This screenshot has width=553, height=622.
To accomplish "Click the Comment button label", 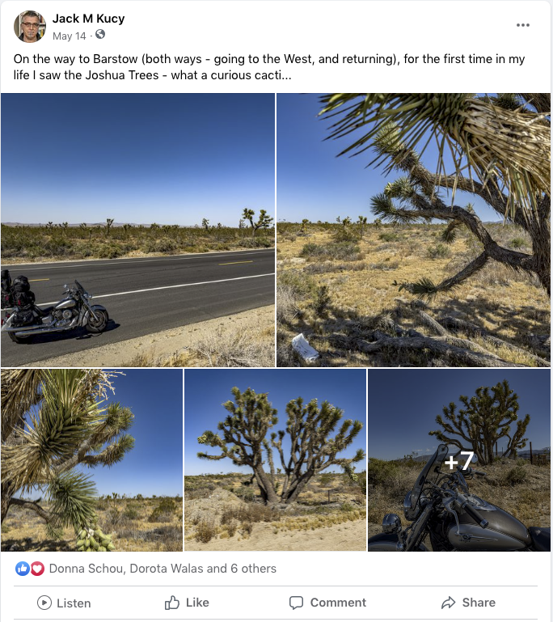I will coord(338,603).
